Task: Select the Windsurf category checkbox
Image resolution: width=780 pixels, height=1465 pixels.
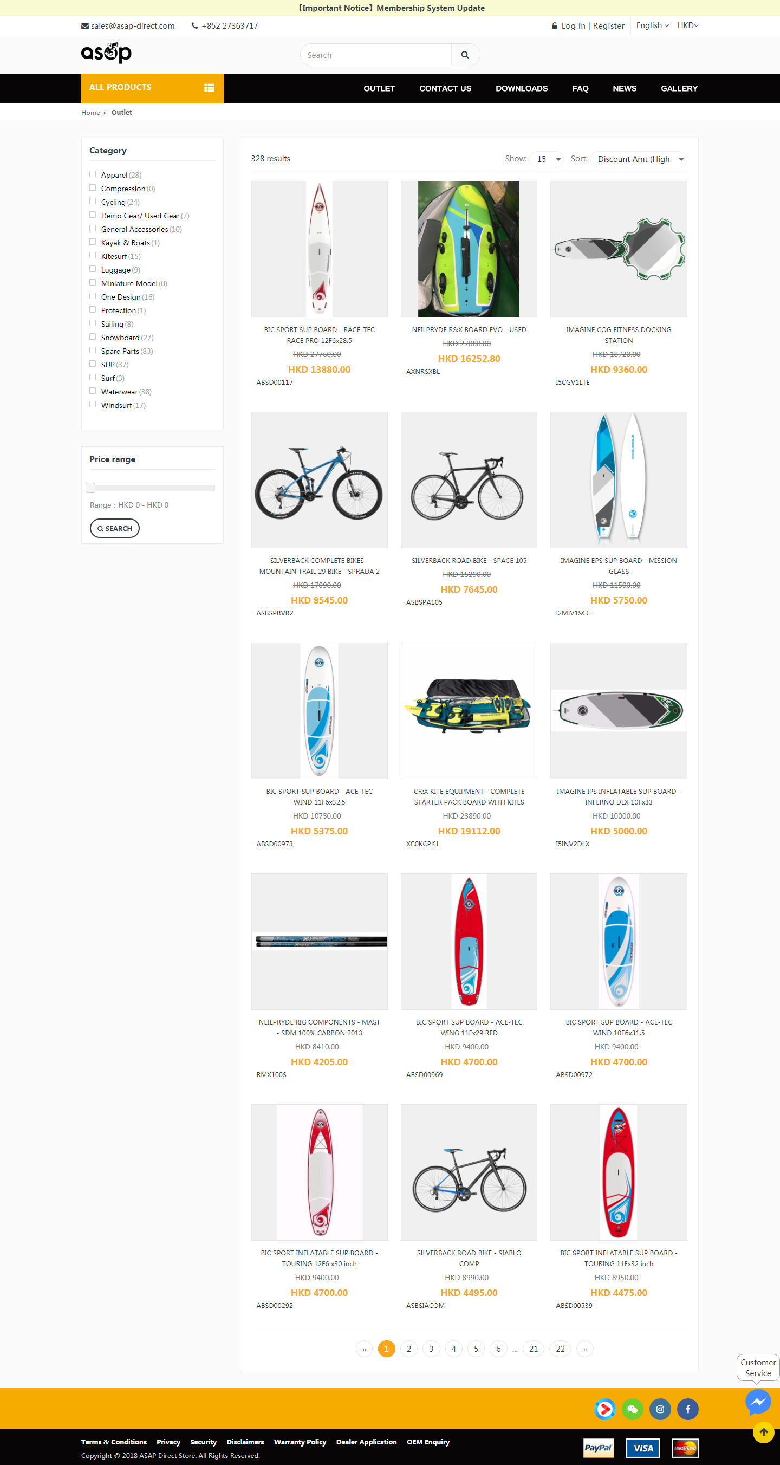Action: click(93, 404)
